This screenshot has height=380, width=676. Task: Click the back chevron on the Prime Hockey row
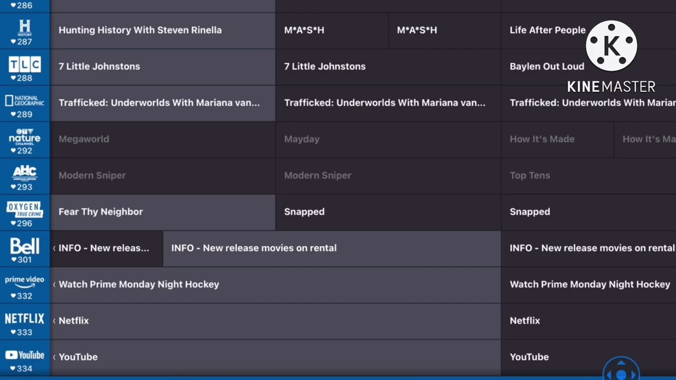tap(54, 284)
